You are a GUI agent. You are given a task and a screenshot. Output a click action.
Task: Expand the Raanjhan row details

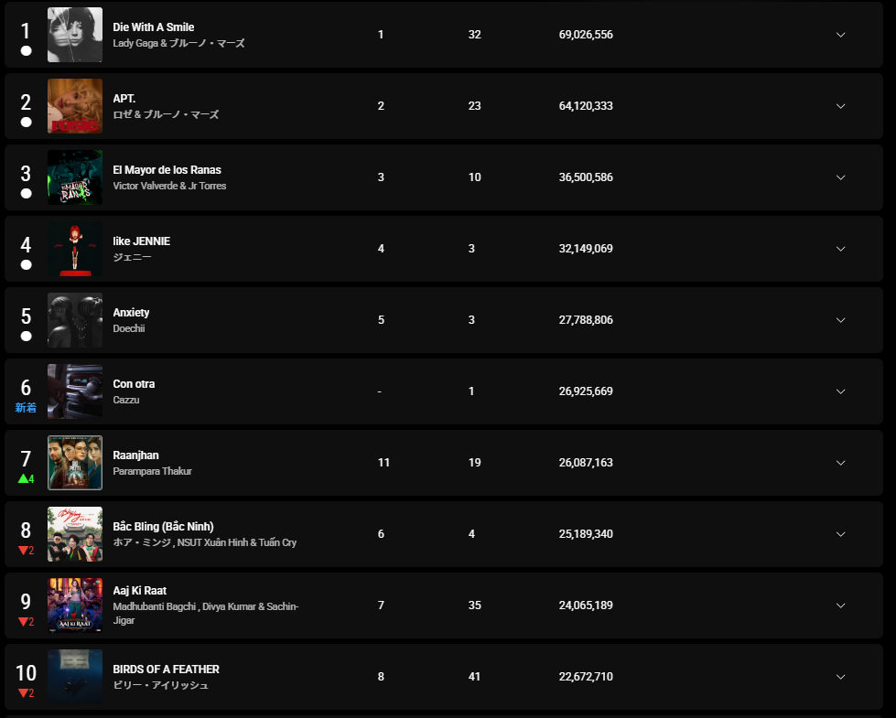[x=840, y=463]
